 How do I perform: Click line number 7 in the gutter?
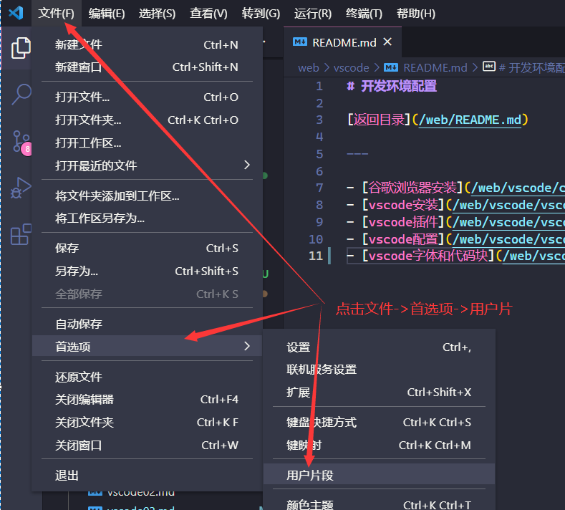tap(319, 188)
